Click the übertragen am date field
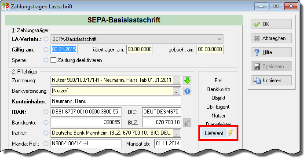The image size is (307, 161). point(139,49)
